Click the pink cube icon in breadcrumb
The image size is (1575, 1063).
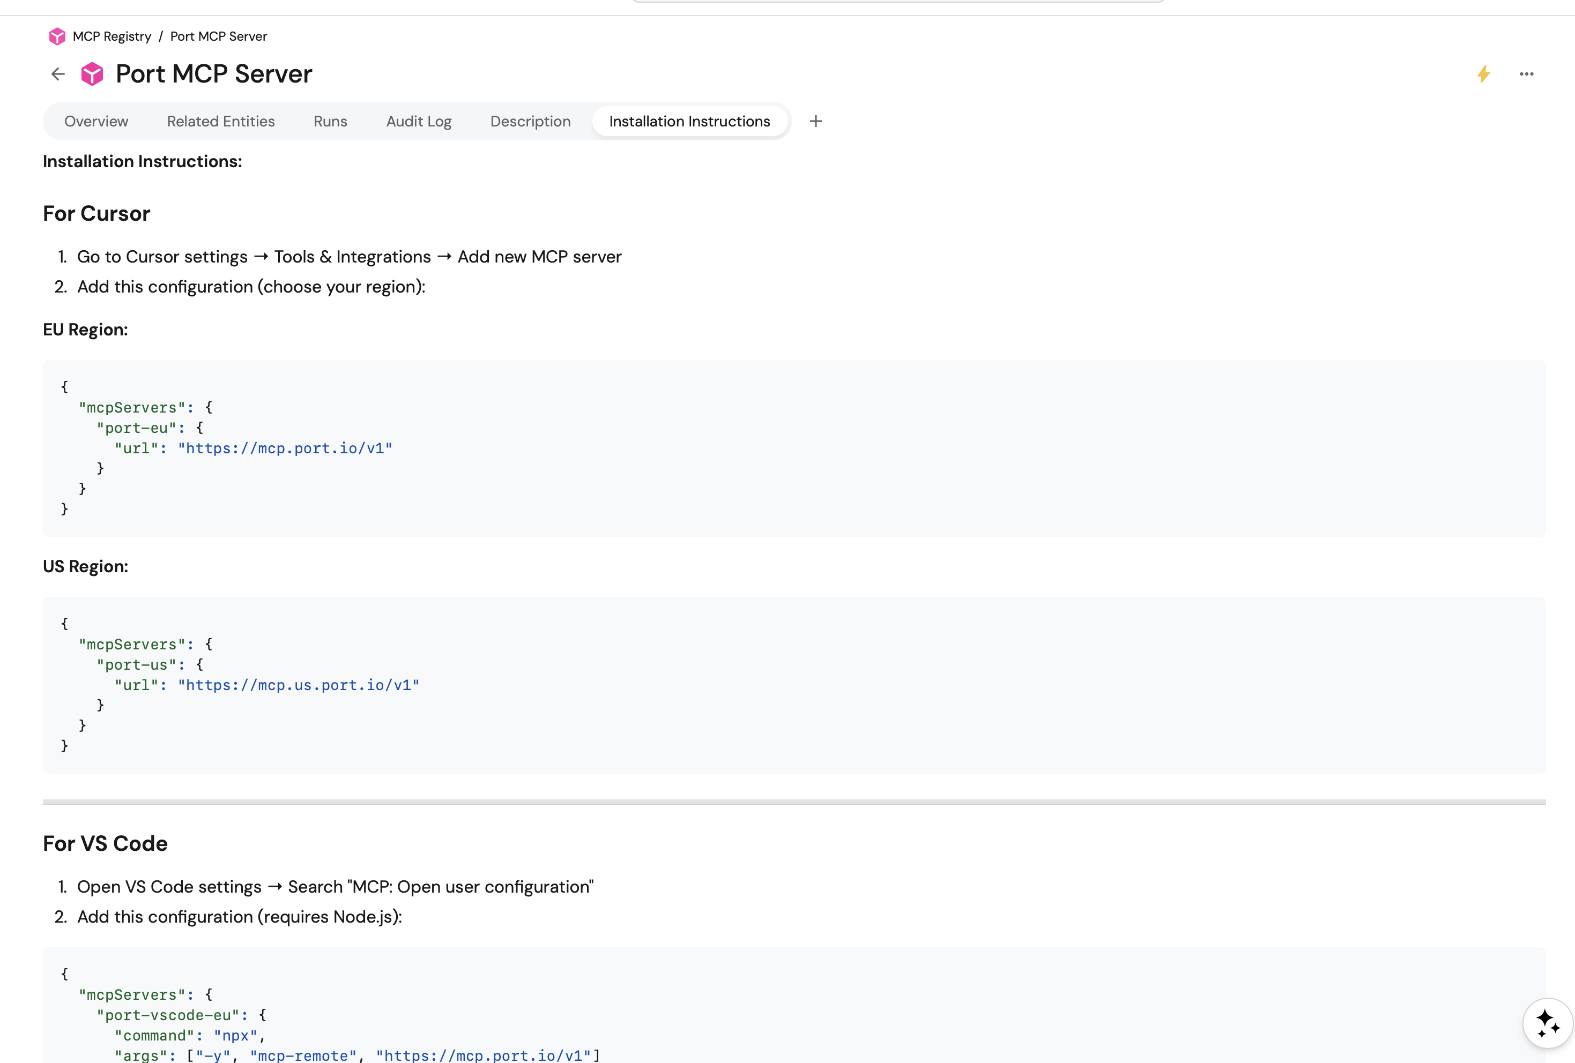click(57, 36)
